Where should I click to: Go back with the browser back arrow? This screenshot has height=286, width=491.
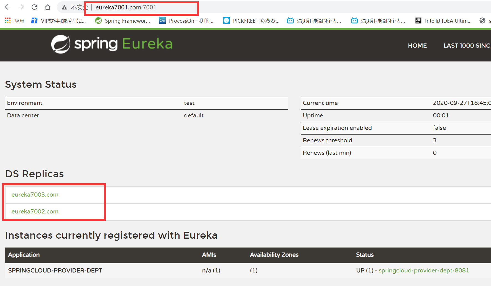point(8,7)
